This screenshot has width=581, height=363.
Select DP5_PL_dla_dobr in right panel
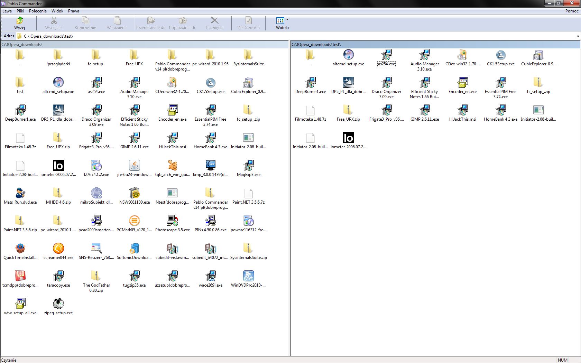[x=348, y=85]
